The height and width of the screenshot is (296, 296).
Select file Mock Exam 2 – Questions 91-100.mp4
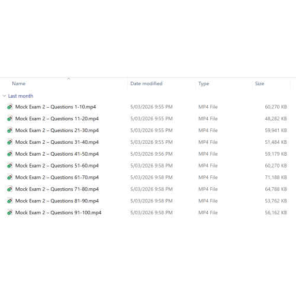click(x=59, y=213)
